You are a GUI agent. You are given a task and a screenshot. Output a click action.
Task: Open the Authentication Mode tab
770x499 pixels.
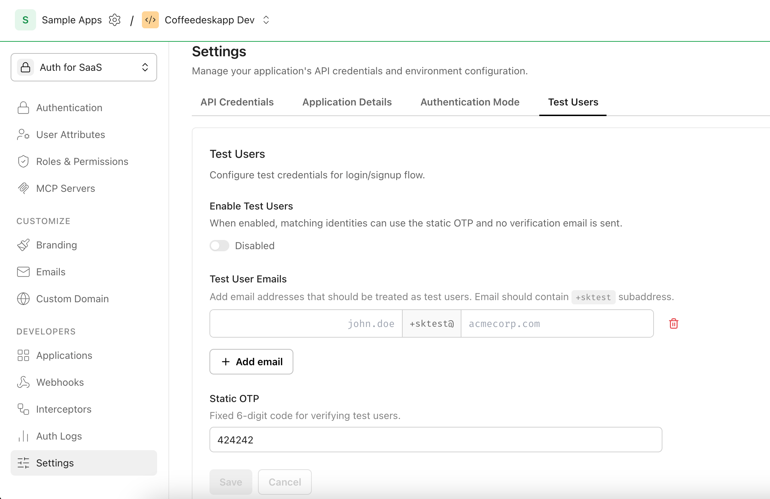tap(470, 102)
